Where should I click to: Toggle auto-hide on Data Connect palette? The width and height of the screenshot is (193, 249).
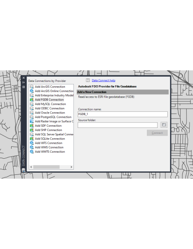click(x=23, y=82)
